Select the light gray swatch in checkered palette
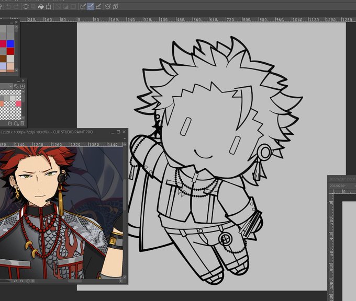Image resolution: width=356 pixels, height=301 pixels. pyautogui.click(x=13, y=98)
